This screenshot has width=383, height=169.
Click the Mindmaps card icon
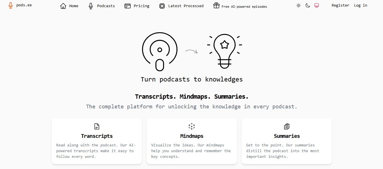click(x=192, y=126)
